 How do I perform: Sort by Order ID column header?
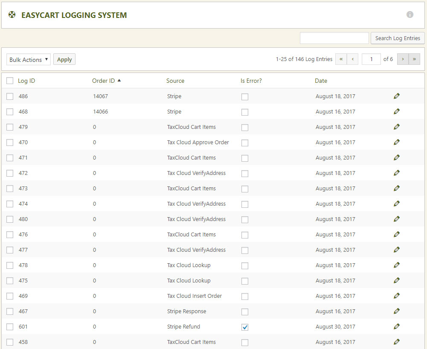[x=104, y=81]
